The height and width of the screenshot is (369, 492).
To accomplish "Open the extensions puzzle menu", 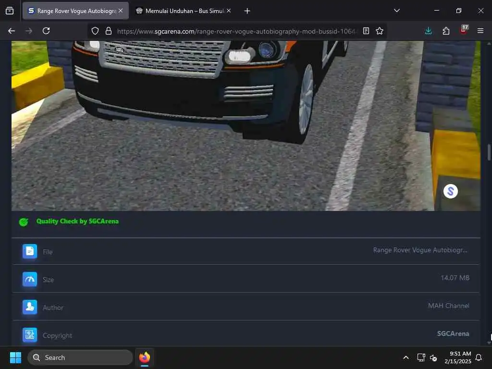I will pyautogui.click(x=446, y=31).
